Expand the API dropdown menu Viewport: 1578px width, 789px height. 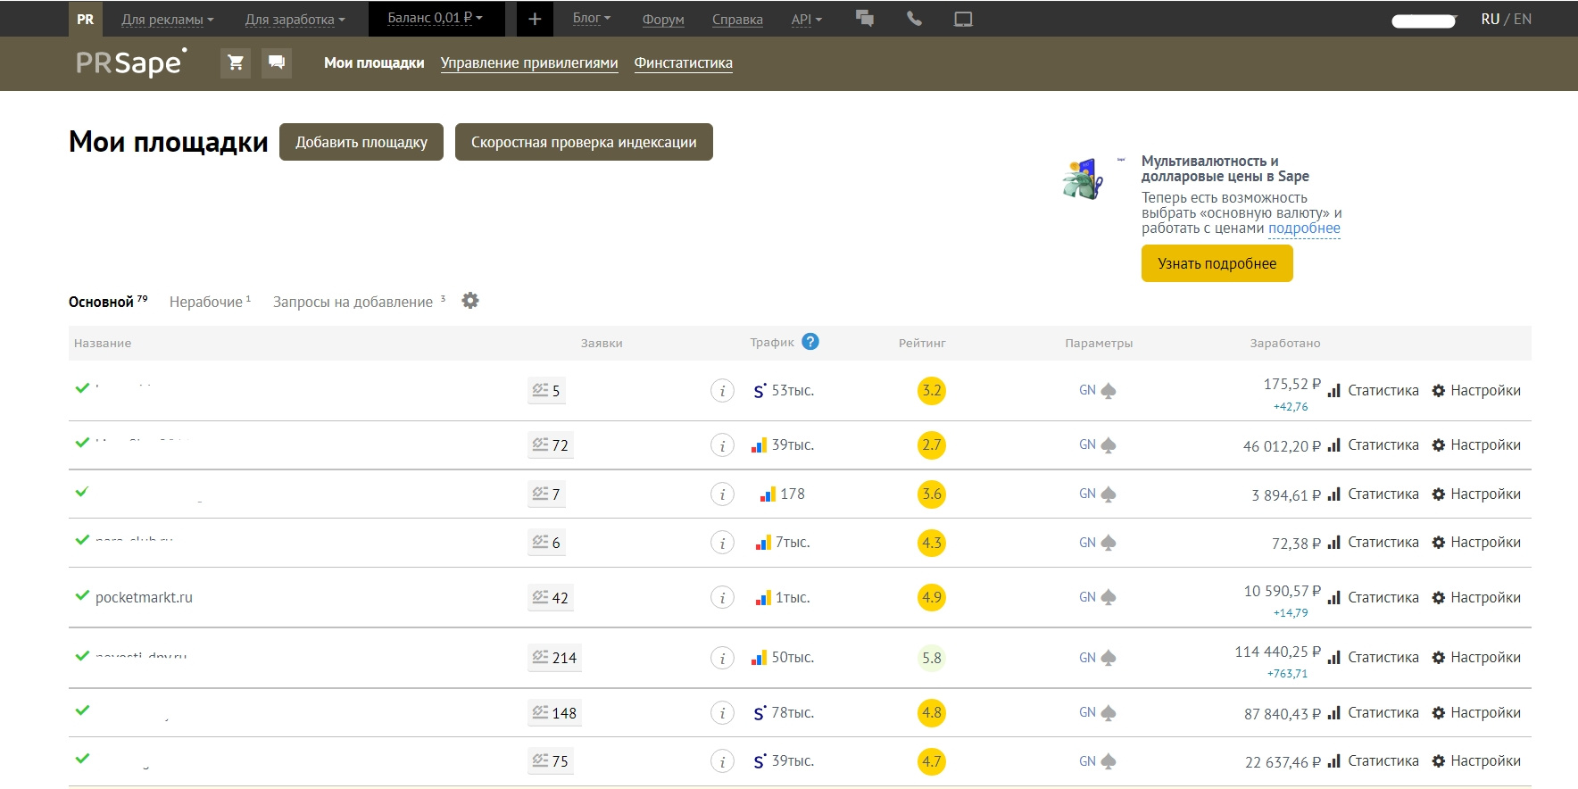click(806, 20)
